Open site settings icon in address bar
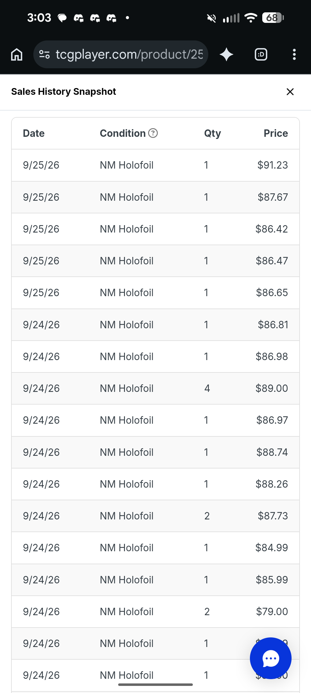This screenshot has width=311, height=693. [44, 55]
